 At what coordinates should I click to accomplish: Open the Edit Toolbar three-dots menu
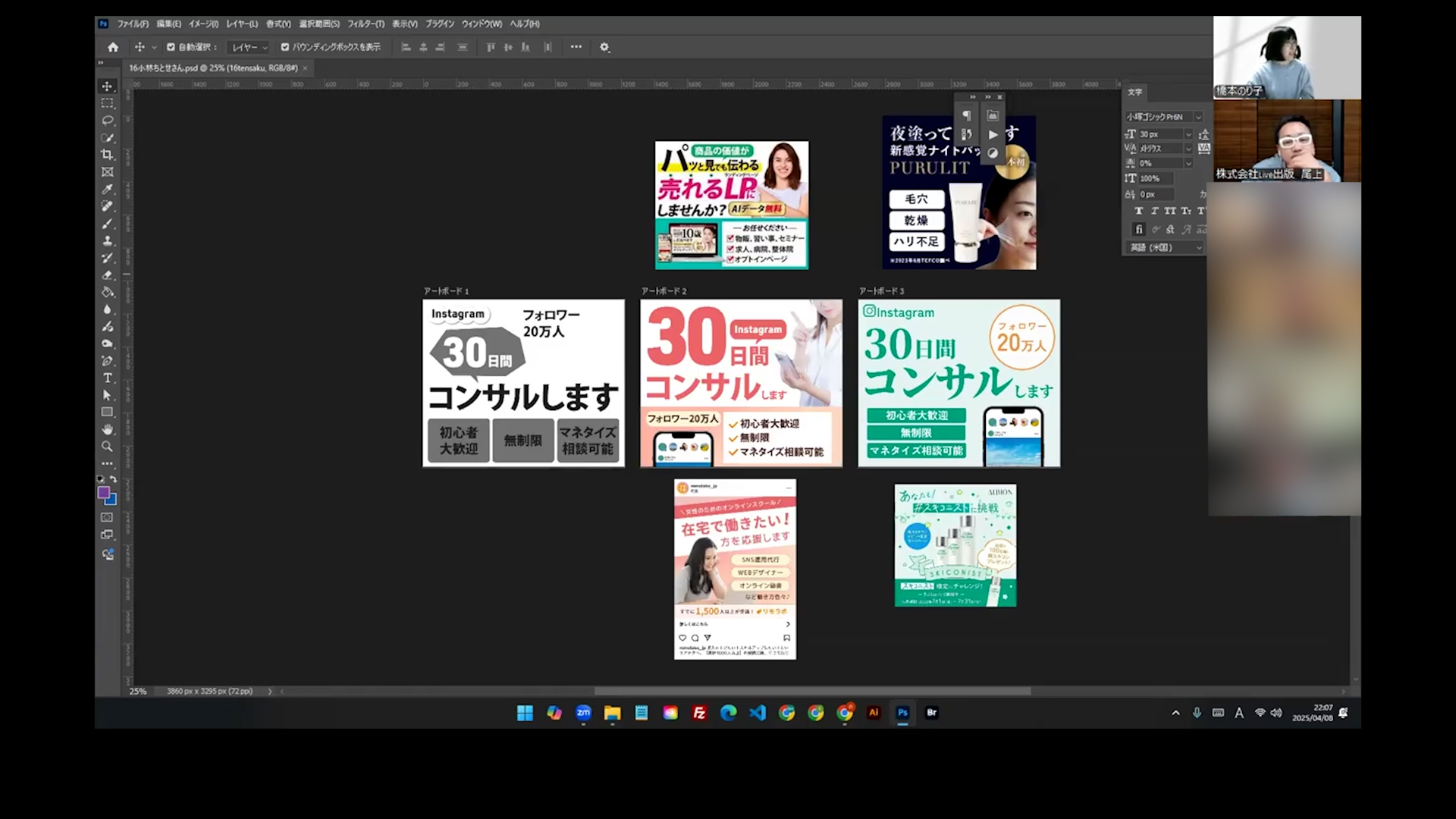point(108,463)
